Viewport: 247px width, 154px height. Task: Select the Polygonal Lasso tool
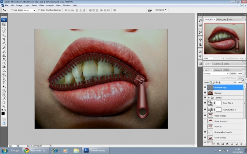(x=4, y=32)
